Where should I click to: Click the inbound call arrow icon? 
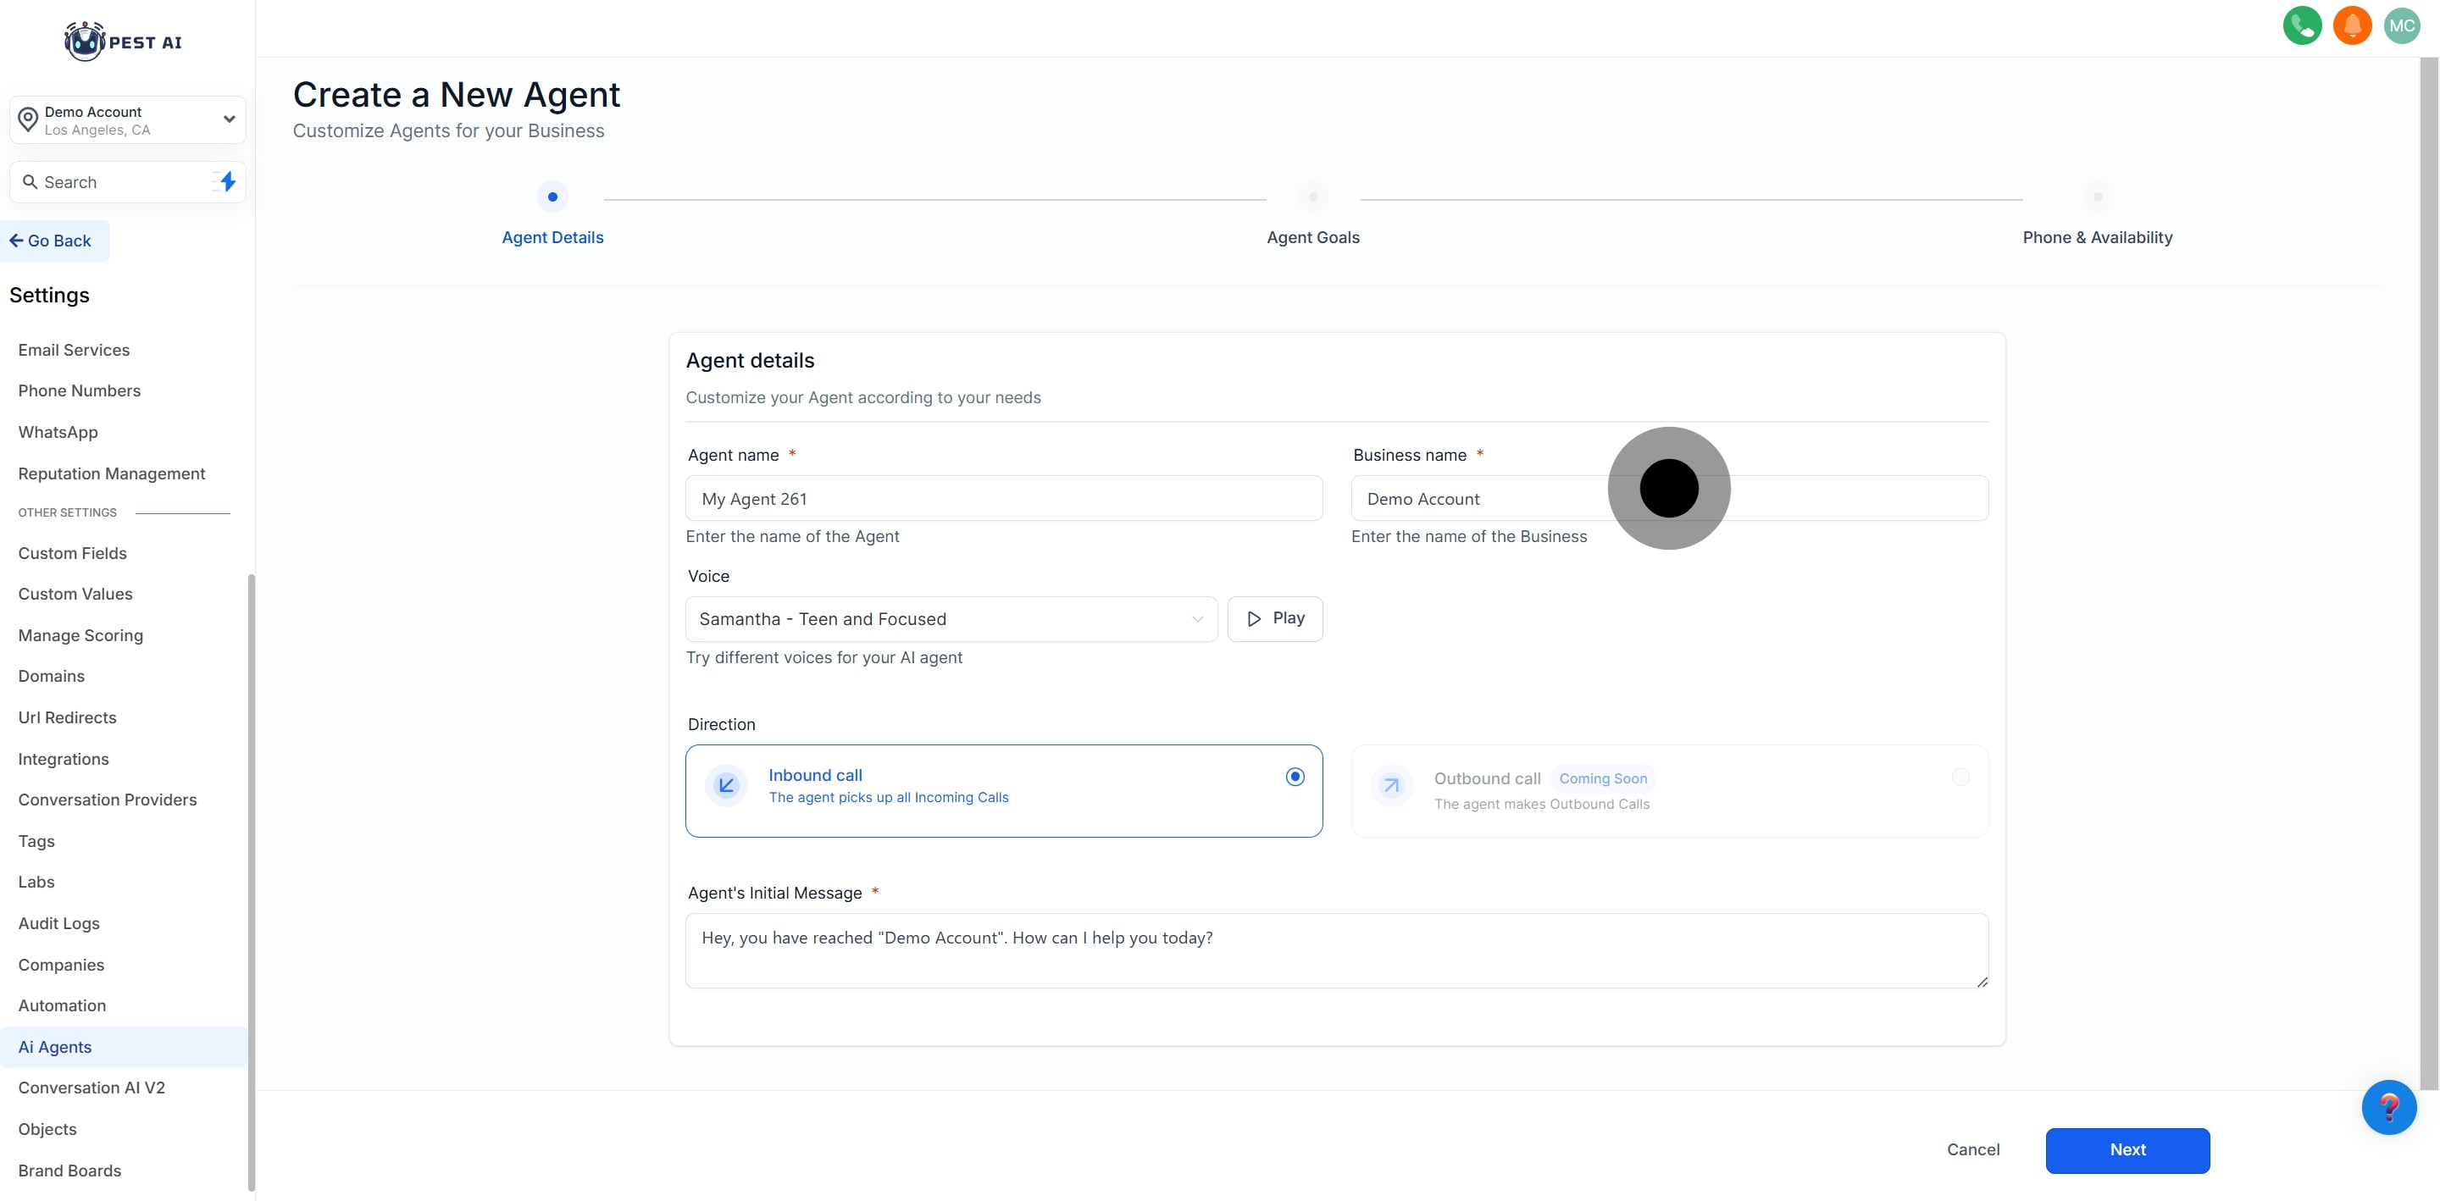(727, 785)
